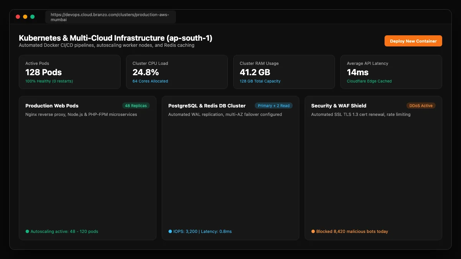Image resolution: width=461 pixels, height=259 pixels.
Task: Click the blue status dot beside IOPS
Action: tap(170, 231)
